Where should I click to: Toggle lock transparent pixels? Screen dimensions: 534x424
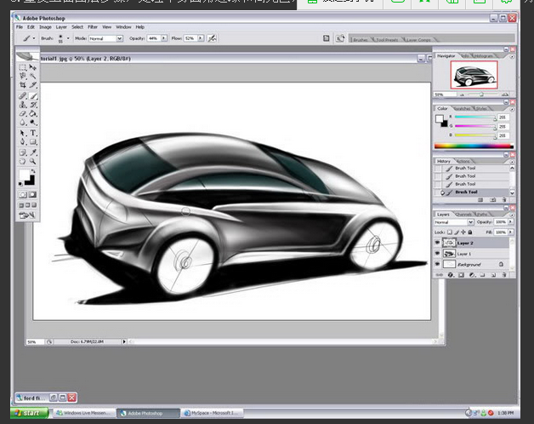450,232
